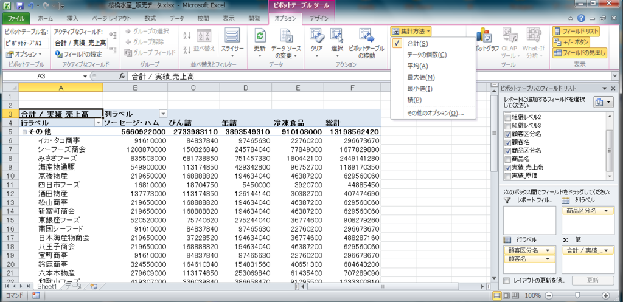Check the 実績_原価 field checkbox
623x302 pixels.
coord(508,176)
